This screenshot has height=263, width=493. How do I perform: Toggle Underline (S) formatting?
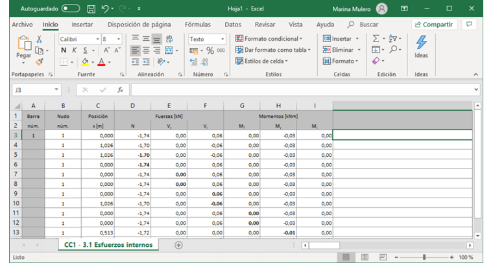[x=85, y=51]
